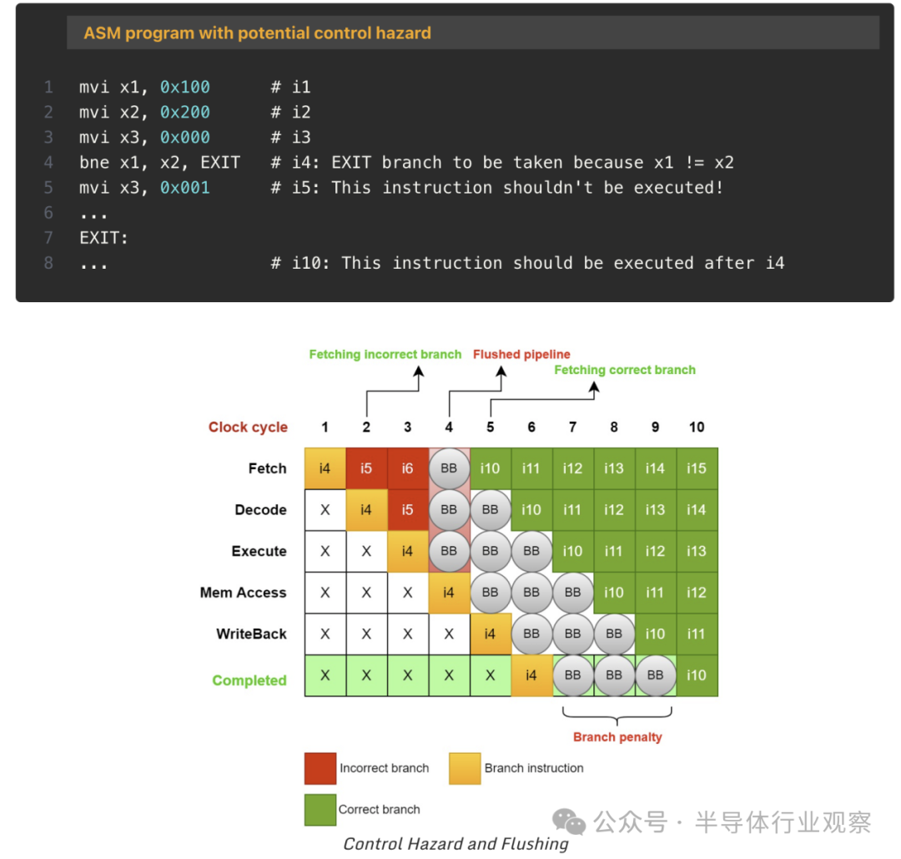The height and width of the screenshot is (859, 901).
Task: Click the 'Fetching correct branch' label
Action: pyautogui.click(x=624, y=370)
